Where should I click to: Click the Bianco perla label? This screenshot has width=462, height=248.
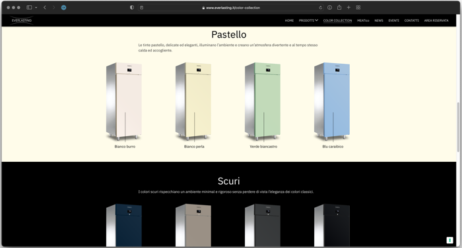pyautogui.click(x=194, y=146)
